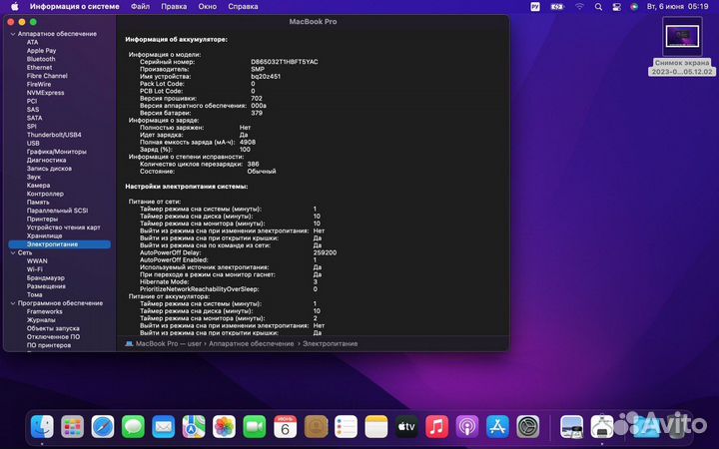The image size is (719, 449).
Task: Open Maps from the Dock
Action: (x=194, y=427)
